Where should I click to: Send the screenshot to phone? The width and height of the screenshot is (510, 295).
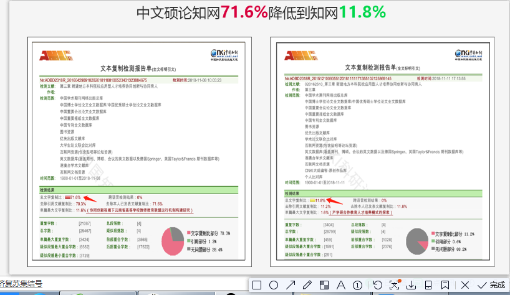coord(428,285)
